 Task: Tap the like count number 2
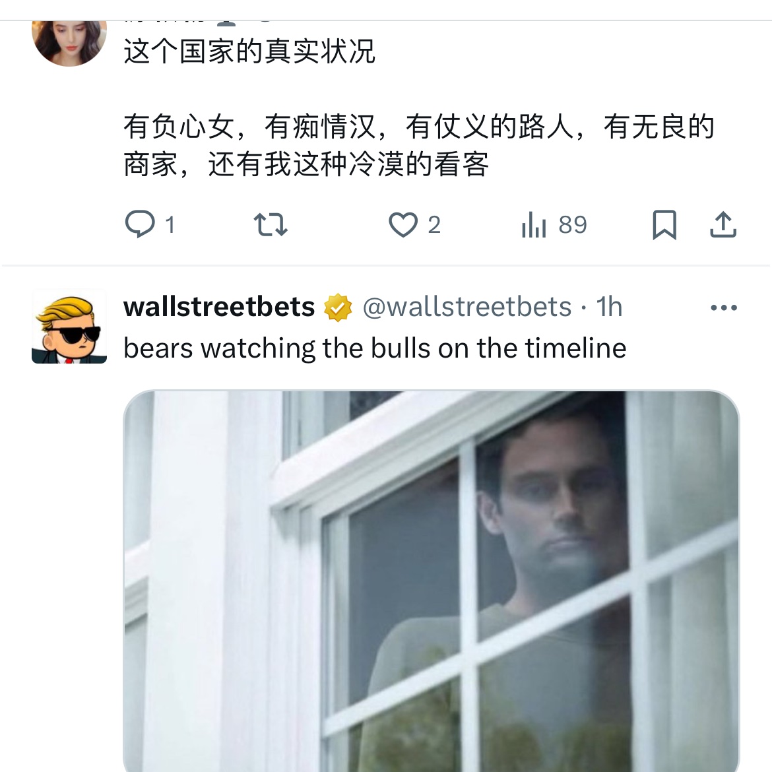click(x=434, y=225)
